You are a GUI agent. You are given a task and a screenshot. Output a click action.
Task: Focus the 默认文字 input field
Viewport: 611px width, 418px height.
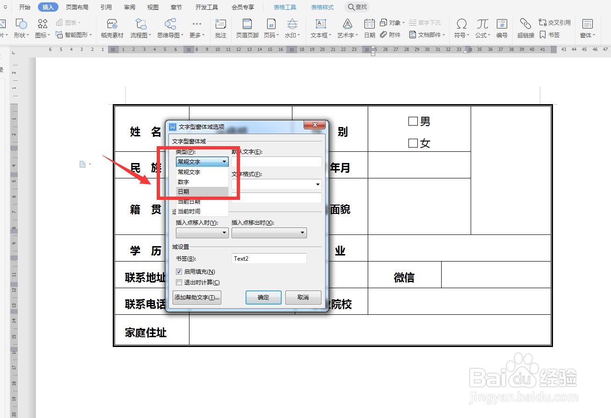point(276,162)
